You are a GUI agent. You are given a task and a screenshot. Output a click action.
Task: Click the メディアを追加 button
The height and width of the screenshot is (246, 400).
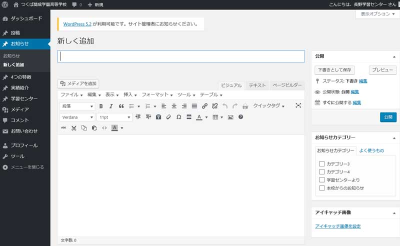[78, 83]
